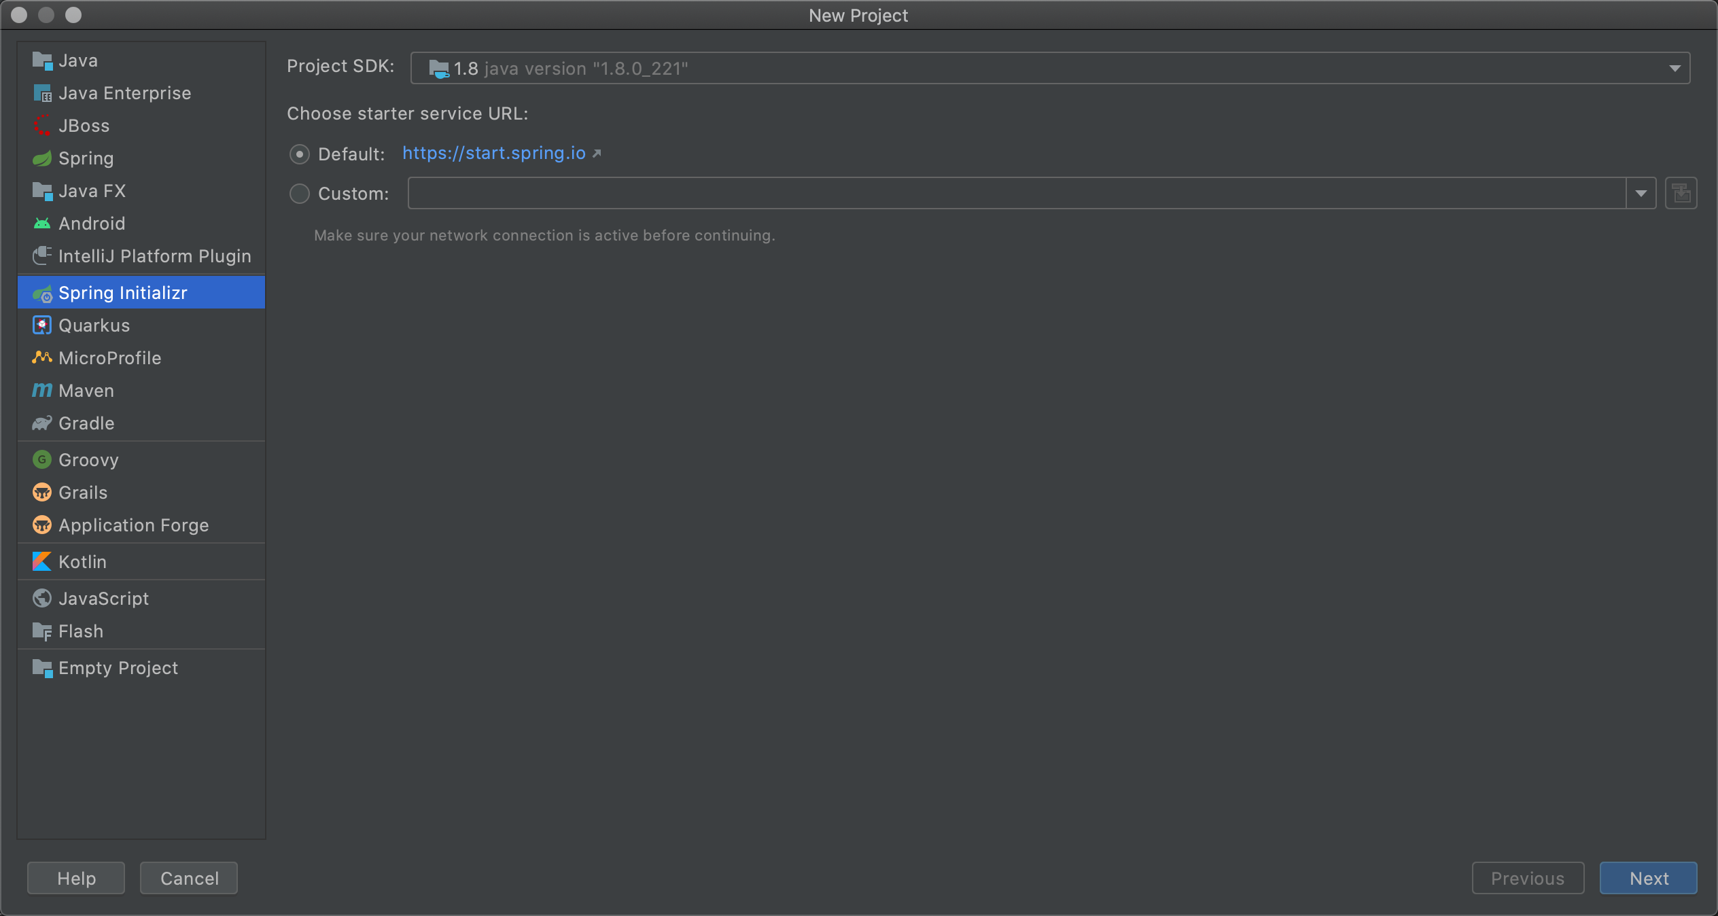Viewport: 1718px width, 916px height.
Task: Select the Java project type icon
Action: click(42, 60)
